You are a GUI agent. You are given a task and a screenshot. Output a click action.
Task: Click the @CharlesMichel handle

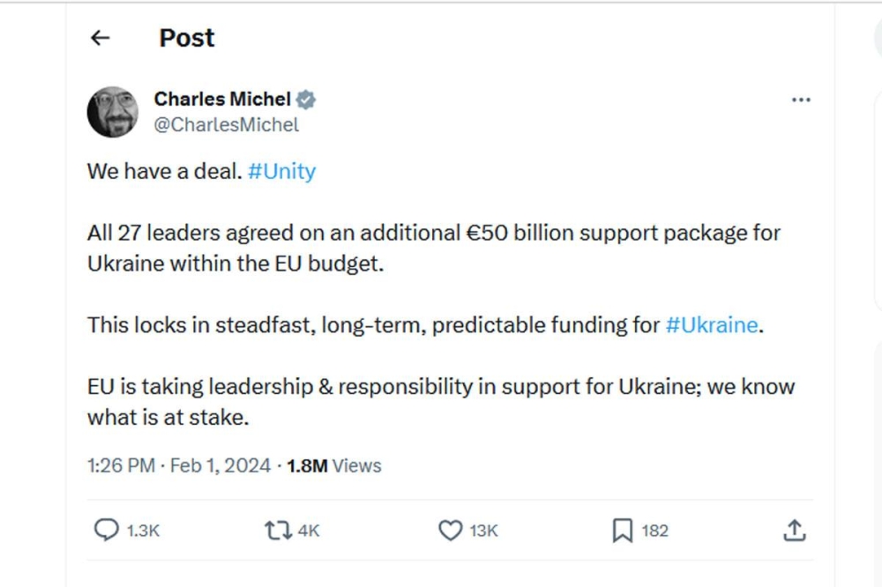point(227,125)
